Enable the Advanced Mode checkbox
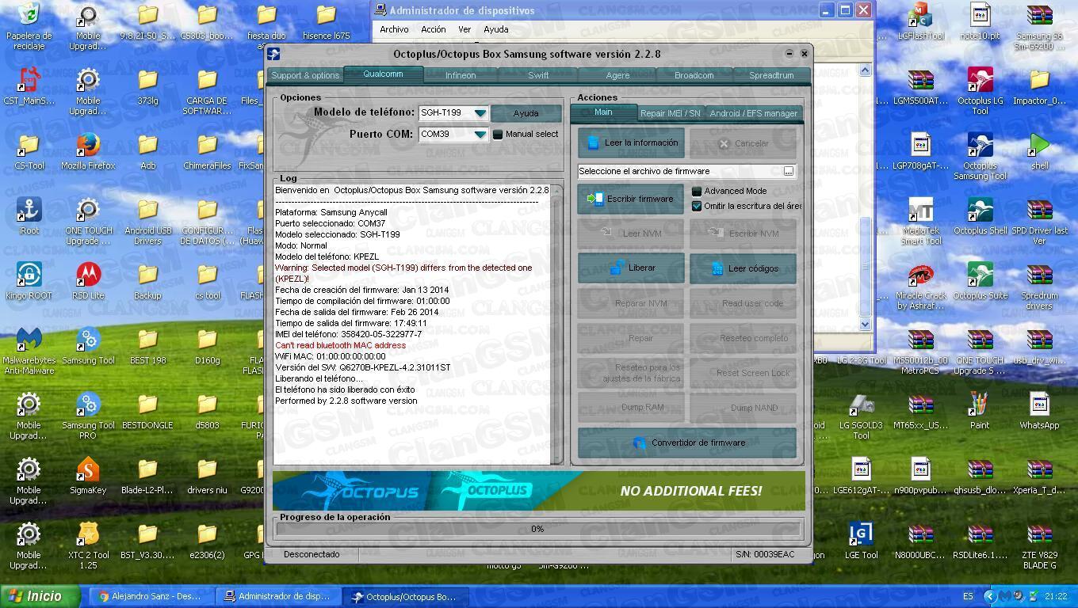This screenshot has height=608, width=1078. (697, 192)
